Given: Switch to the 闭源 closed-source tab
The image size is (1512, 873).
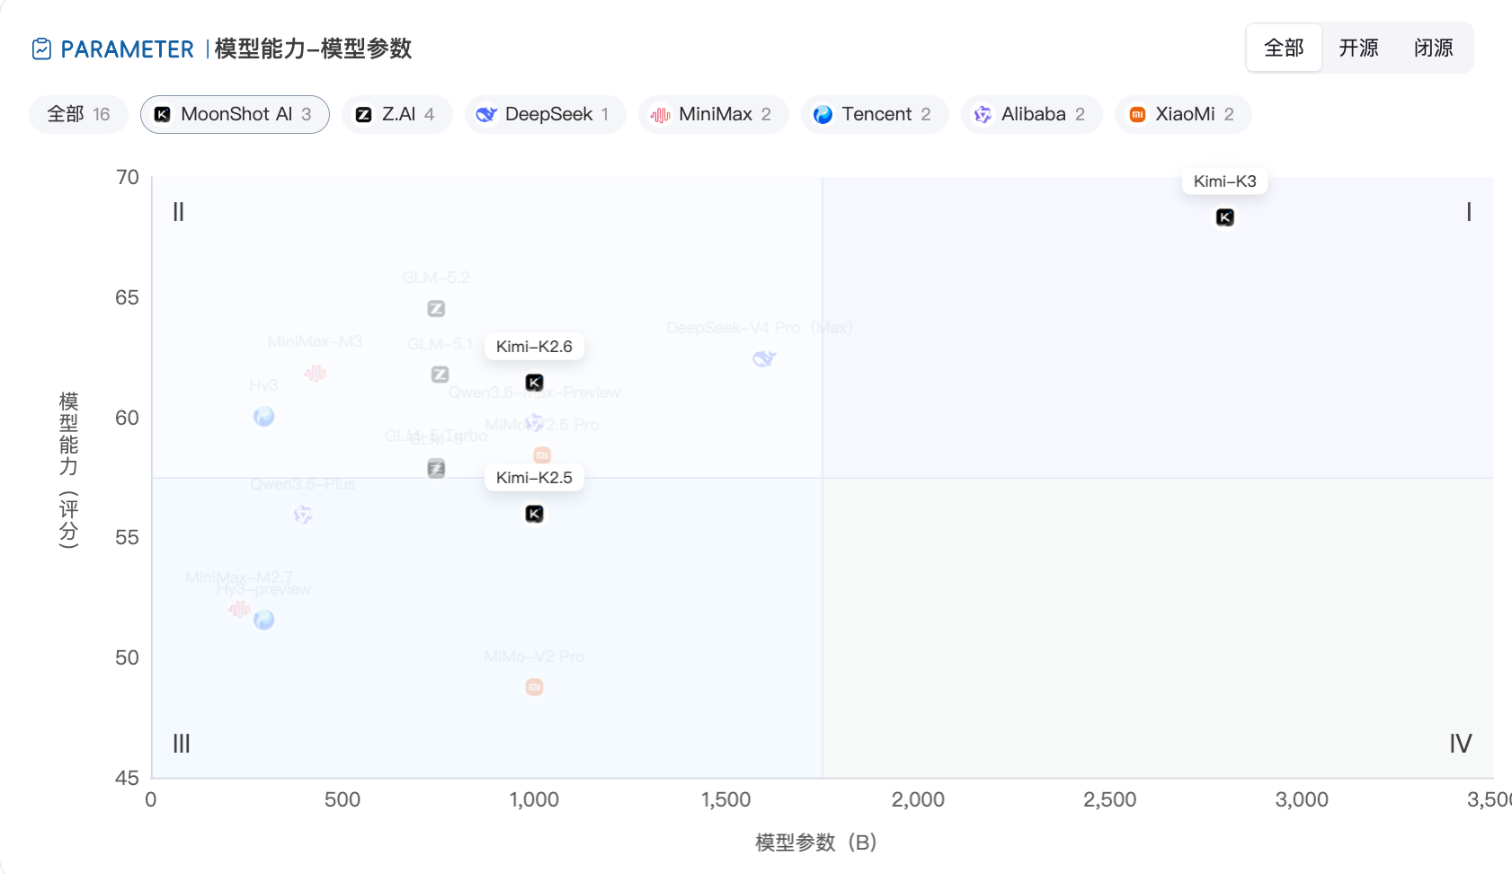Looking at the screenshot, I should pos(1433,48).
